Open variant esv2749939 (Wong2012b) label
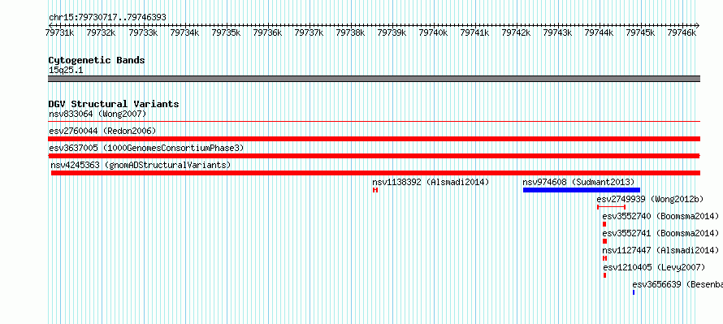Viewport: 723px width, 324px height. tap(650, 199)
